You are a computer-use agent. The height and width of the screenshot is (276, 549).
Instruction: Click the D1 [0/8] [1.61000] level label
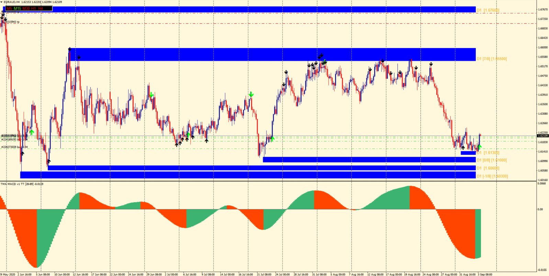coord(491,160)
